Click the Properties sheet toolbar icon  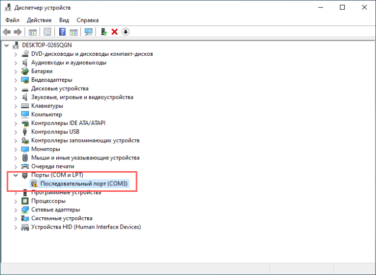tap(47, 32)
